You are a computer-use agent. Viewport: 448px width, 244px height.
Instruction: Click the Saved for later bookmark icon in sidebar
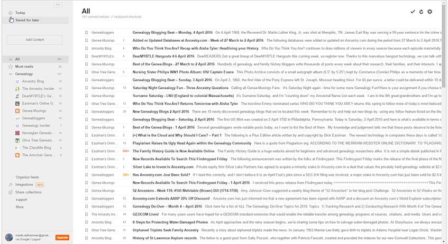[x=11, y=20]
